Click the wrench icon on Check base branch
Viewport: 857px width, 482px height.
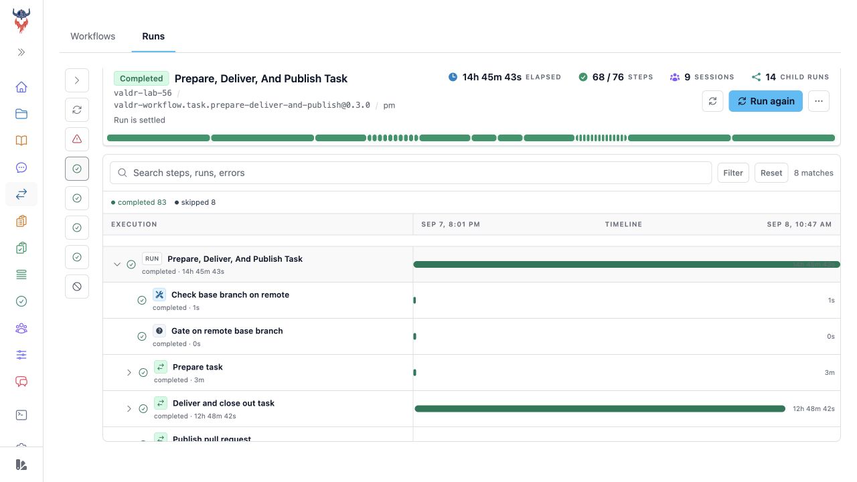click(x=159, y=295)
